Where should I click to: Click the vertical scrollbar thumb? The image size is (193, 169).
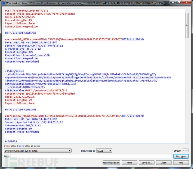(187, 25)
